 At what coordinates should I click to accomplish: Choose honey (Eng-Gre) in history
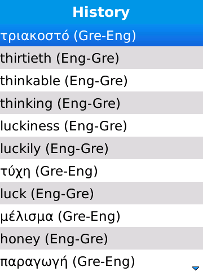(101, 238)
